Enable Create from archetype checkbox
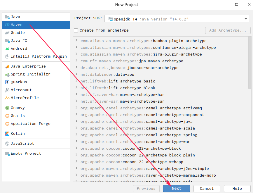The image size is (253, 193). 76,30
